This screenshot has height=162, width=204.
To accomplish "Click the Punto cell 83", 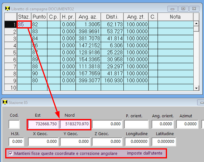I will coord(39,31).
